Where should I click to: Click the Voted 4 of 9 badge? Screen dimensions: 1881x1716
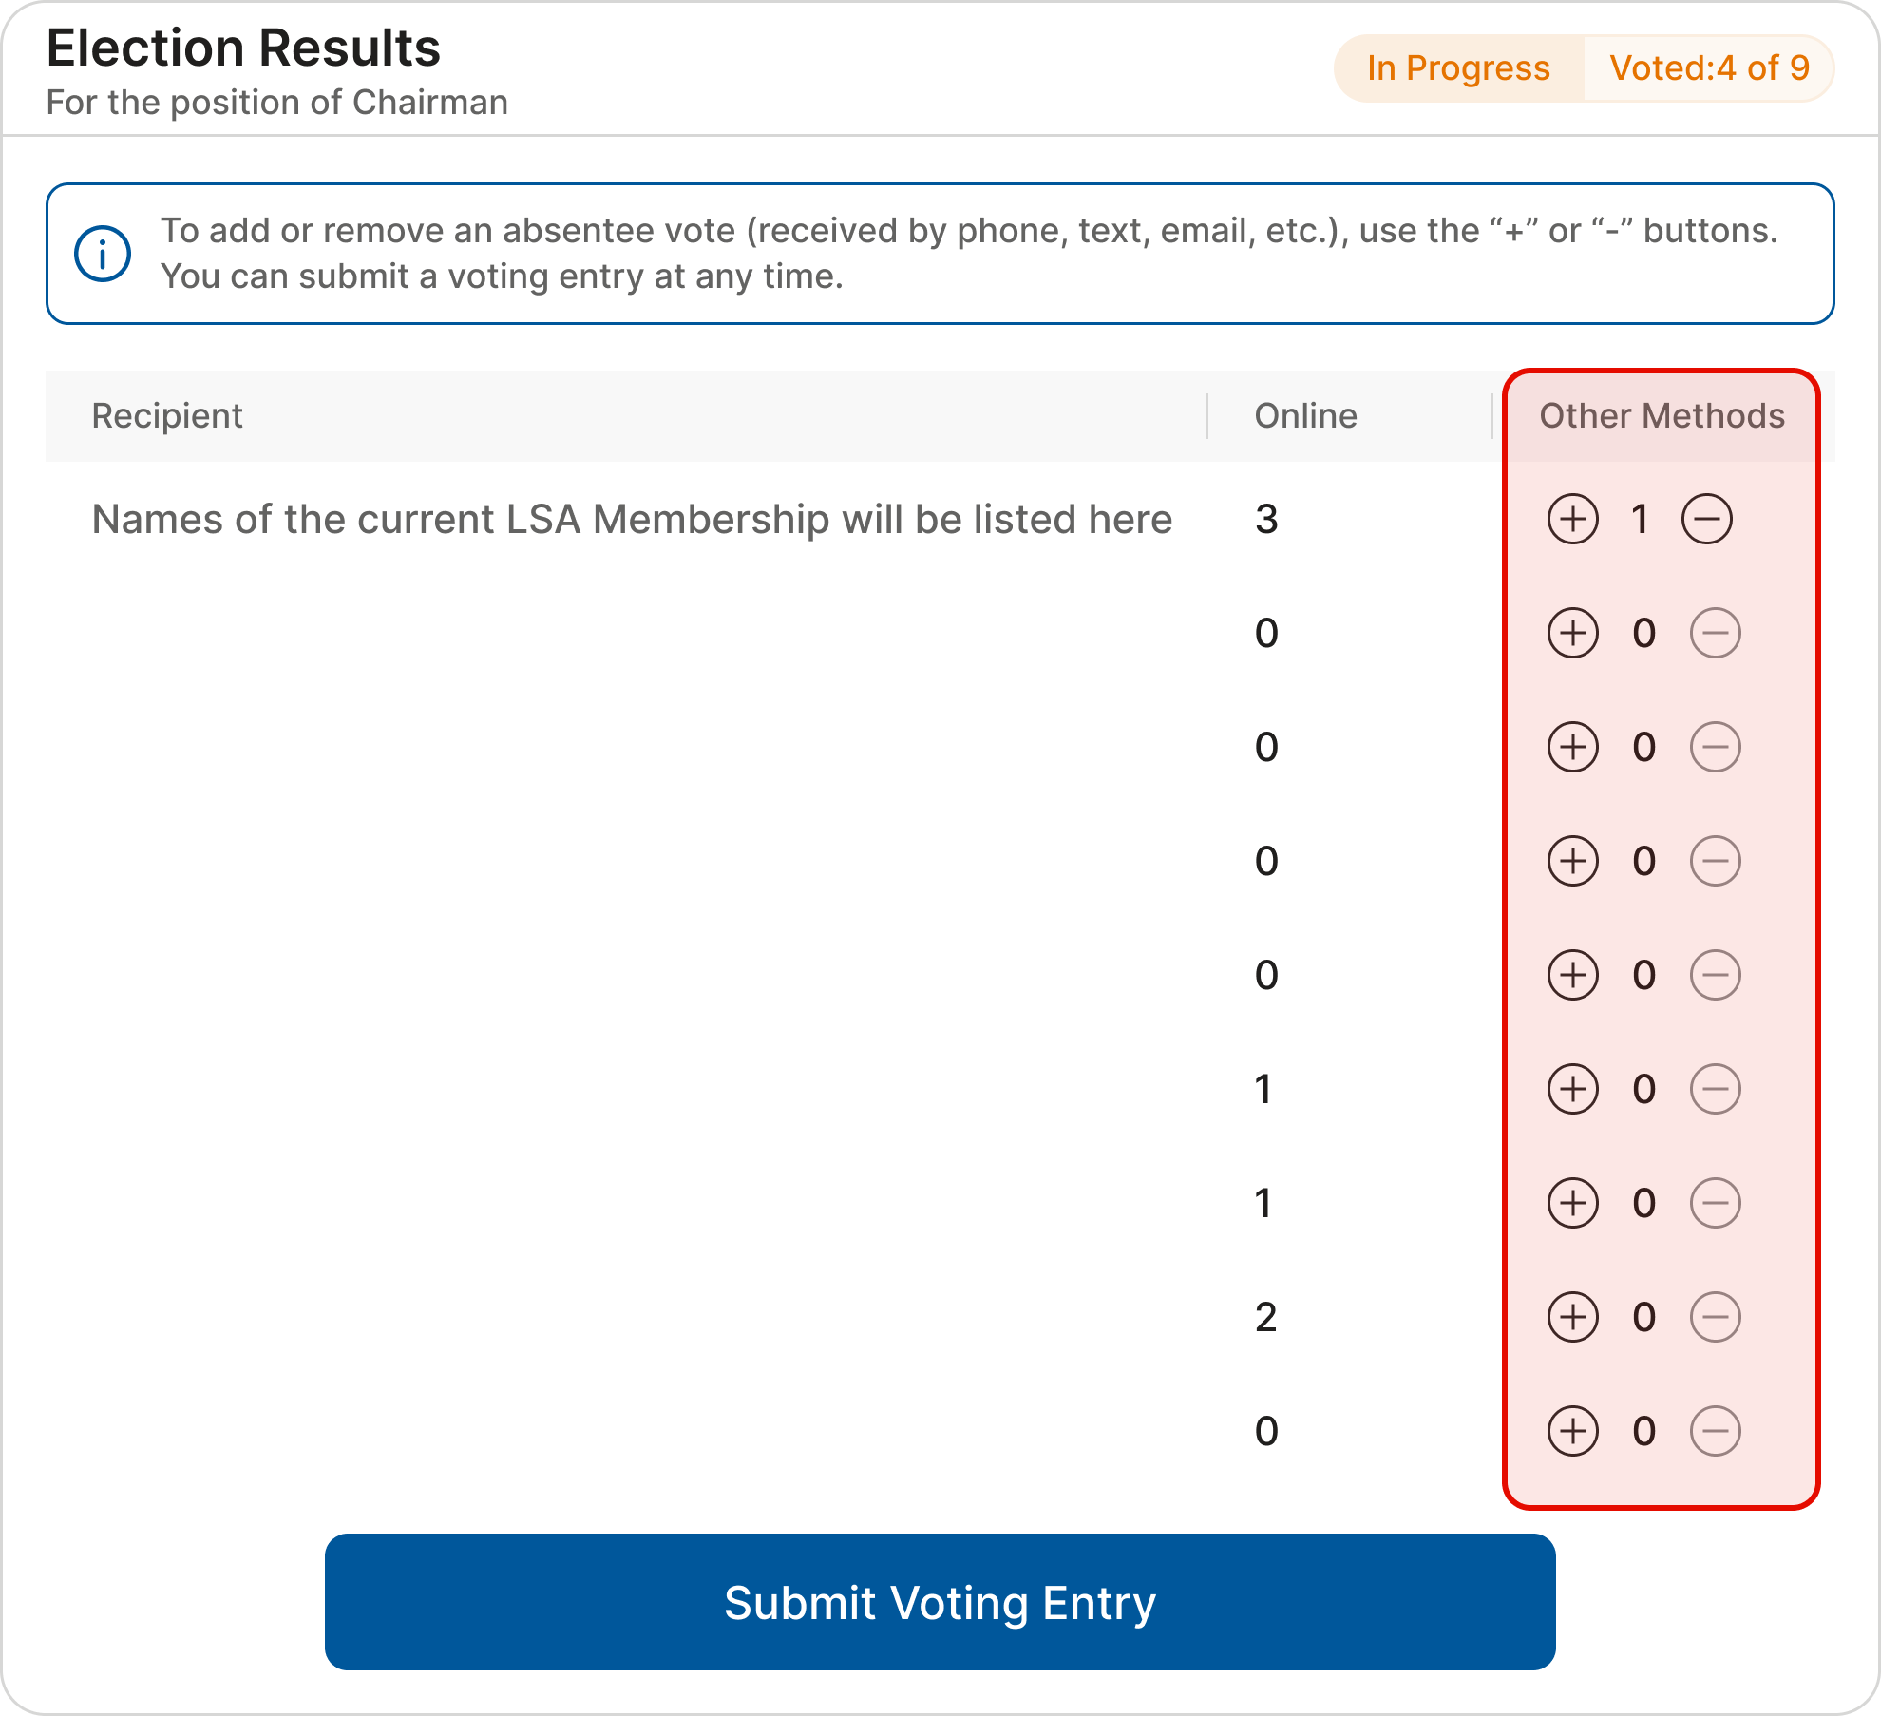[1709, 68]
